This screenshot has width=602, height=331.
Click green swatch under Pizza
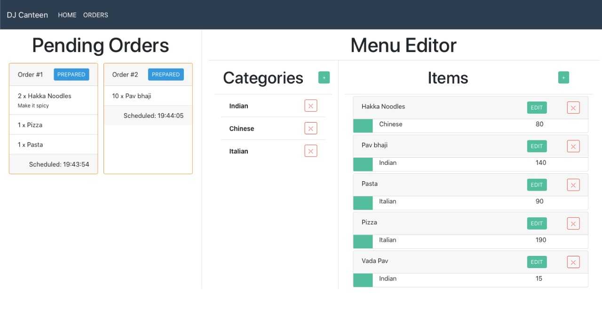click(363, 241)
